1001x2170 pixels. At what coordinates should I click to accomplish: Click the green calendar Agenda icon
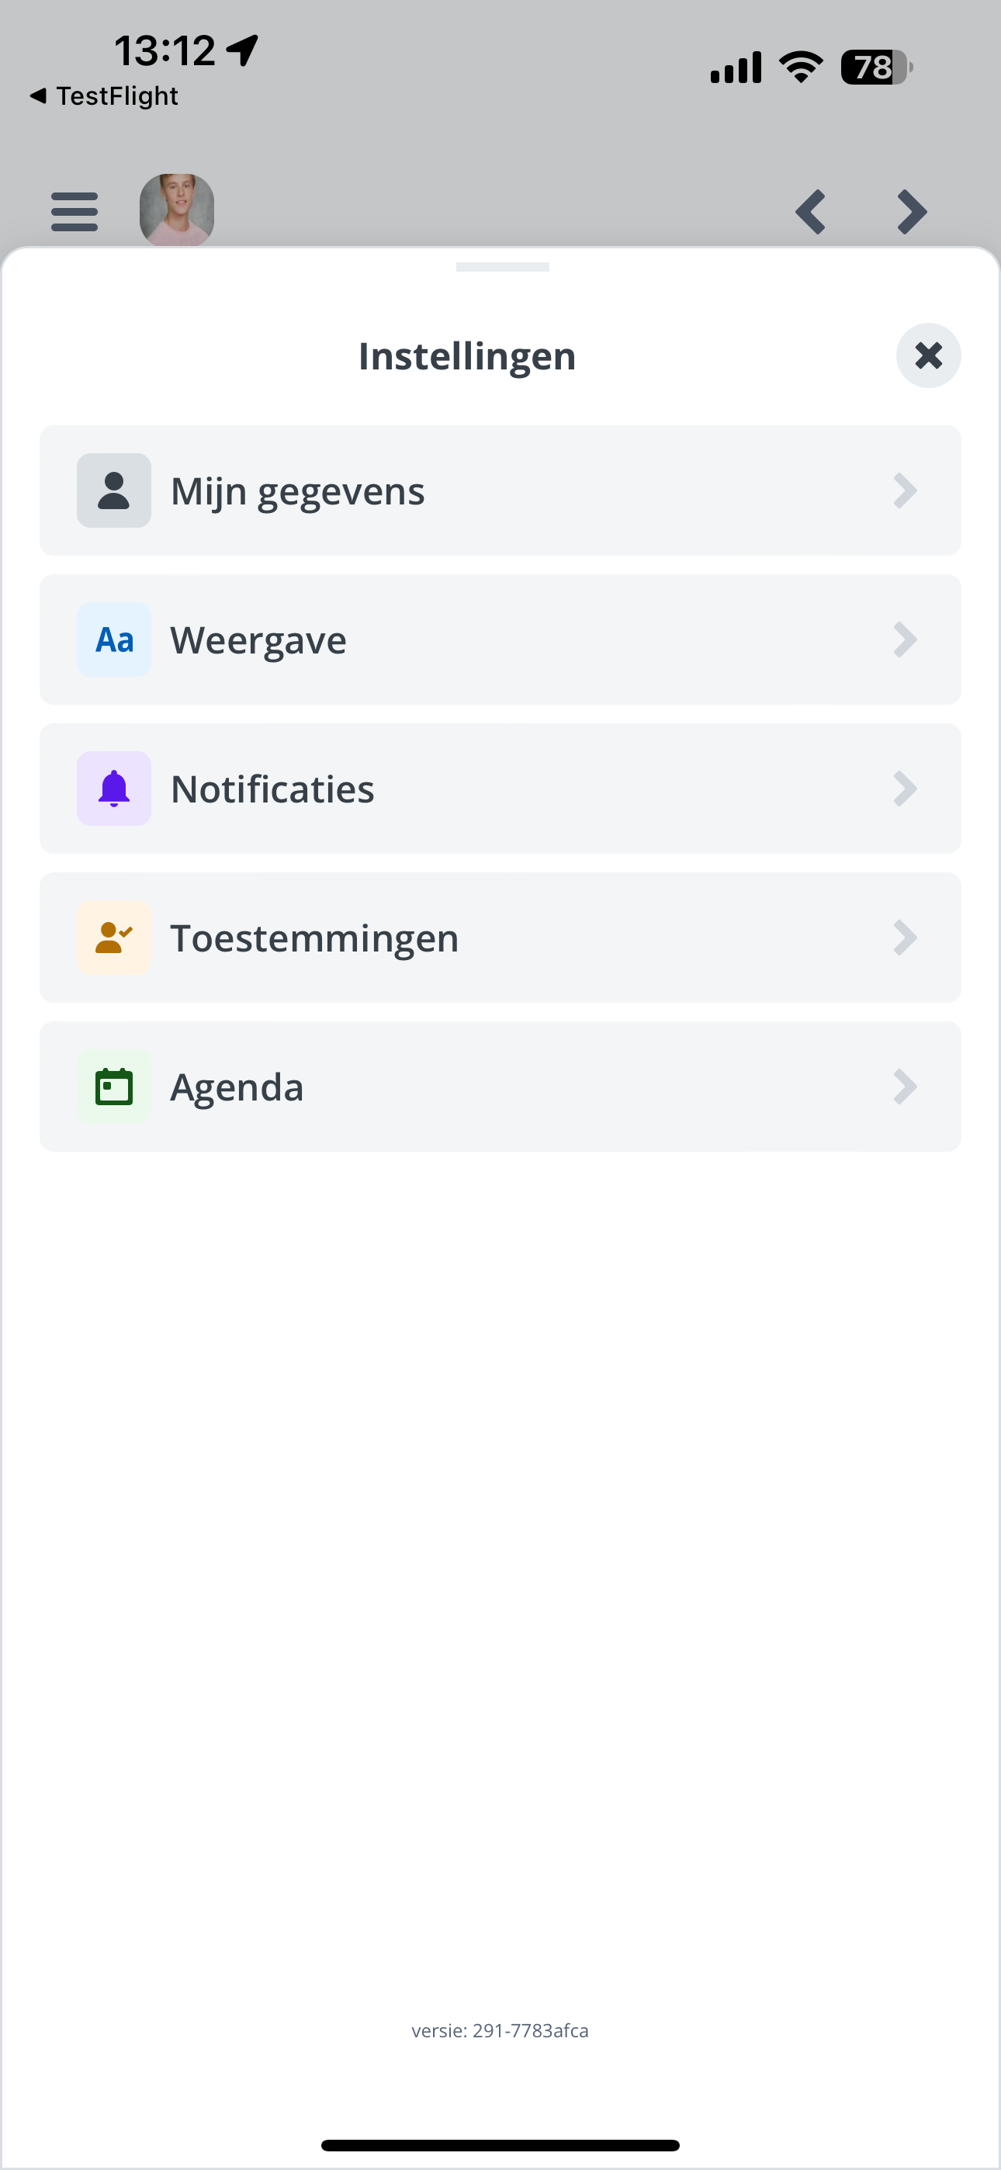click(114, 1087)
